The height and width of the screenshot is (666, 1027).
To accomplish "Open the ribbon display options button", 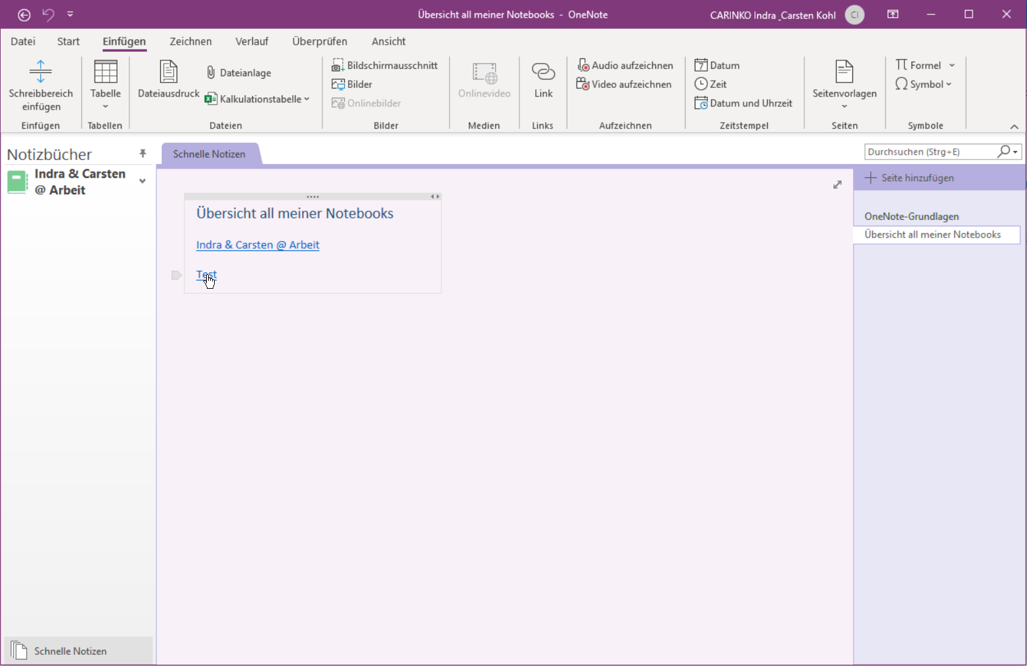I will pyautogui.click(x=893, y=14).
